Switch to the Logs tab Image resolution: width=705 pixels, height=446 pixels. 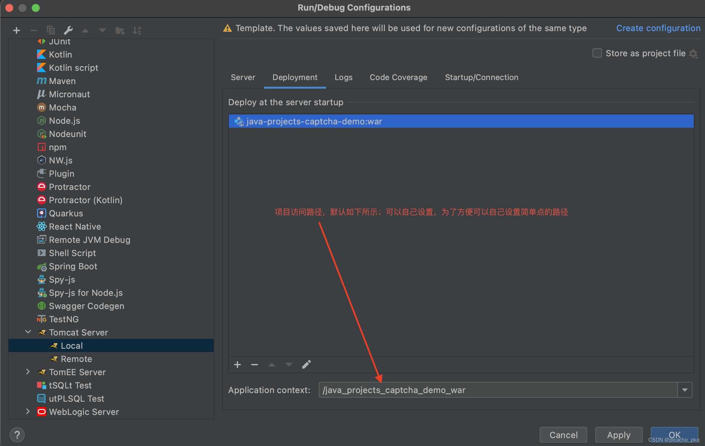pyautogui.click(x=344, y=77)
